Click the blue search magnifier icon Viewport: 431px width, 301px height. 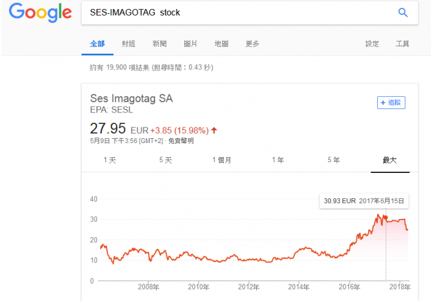403,13
